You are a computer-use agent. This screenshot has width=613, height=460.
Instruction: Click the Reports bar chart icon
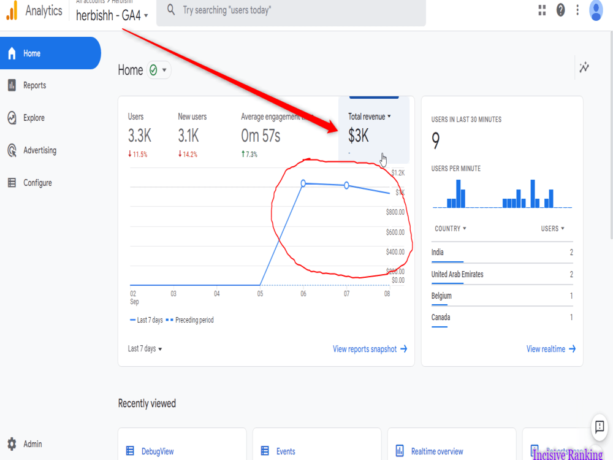click(12, 85)
